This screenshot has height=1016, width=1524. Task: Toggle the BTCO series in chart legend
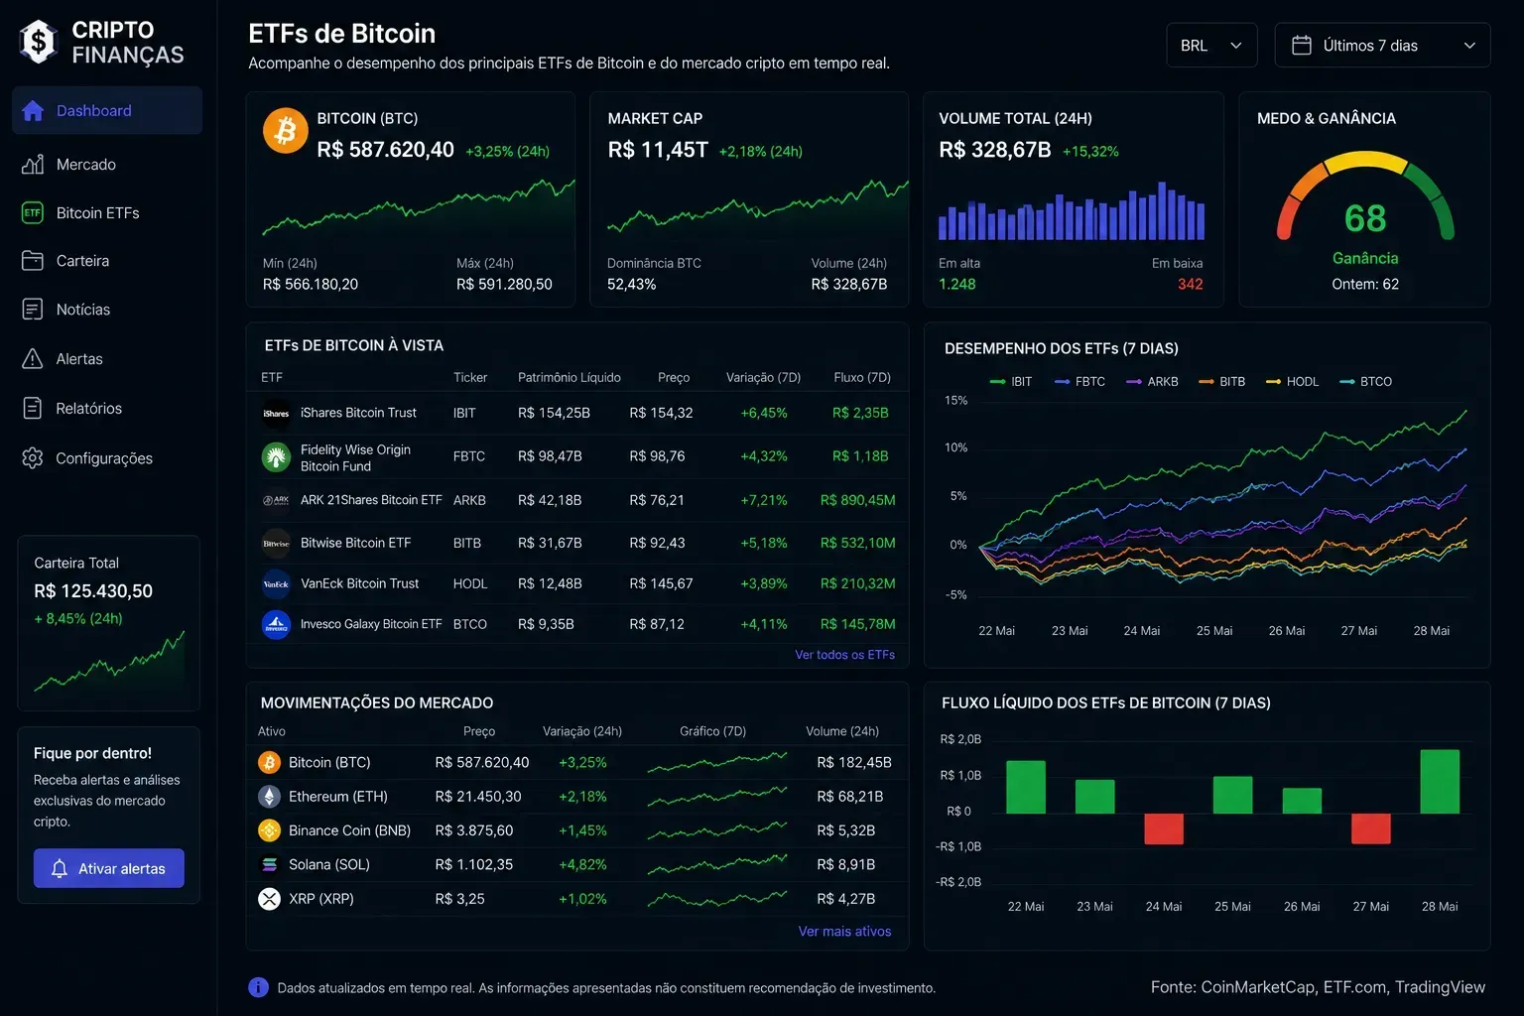[1365, 381]
